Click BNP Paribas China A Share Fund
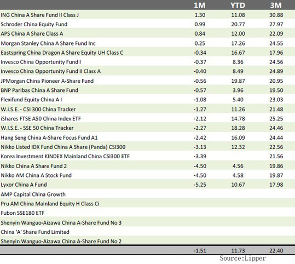This screenshot has height=264, width=295. (x=39, y=90)
